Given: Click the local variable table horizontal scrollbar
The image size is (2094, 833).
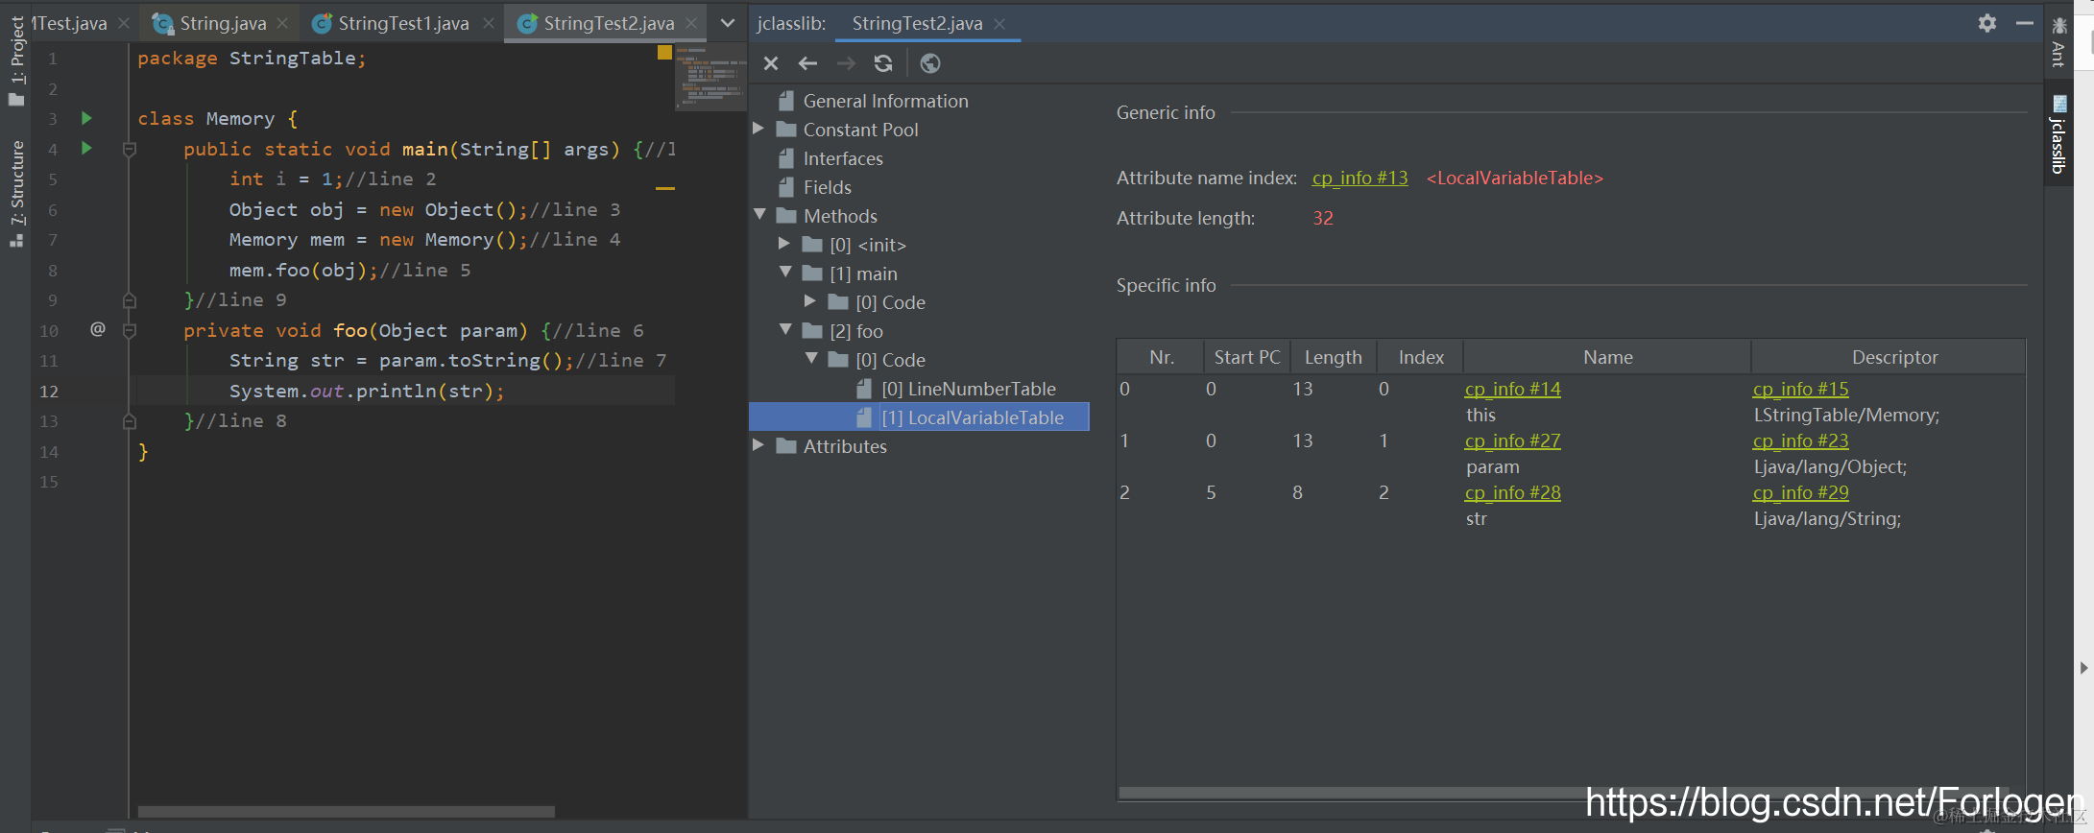Looking at the screenshot, I should 1565,793.
